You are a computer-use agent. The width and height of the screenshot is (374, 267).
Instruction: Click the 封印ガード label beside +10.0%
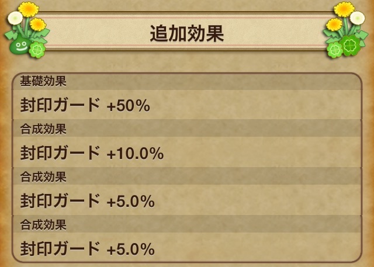tap(60, 154)
